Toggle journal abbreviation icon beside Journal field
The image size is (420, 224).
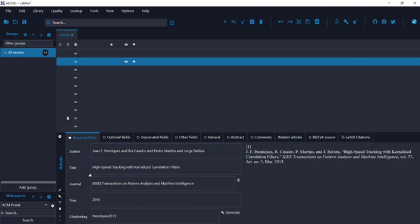pyautogui.click(x=239, y=180)
